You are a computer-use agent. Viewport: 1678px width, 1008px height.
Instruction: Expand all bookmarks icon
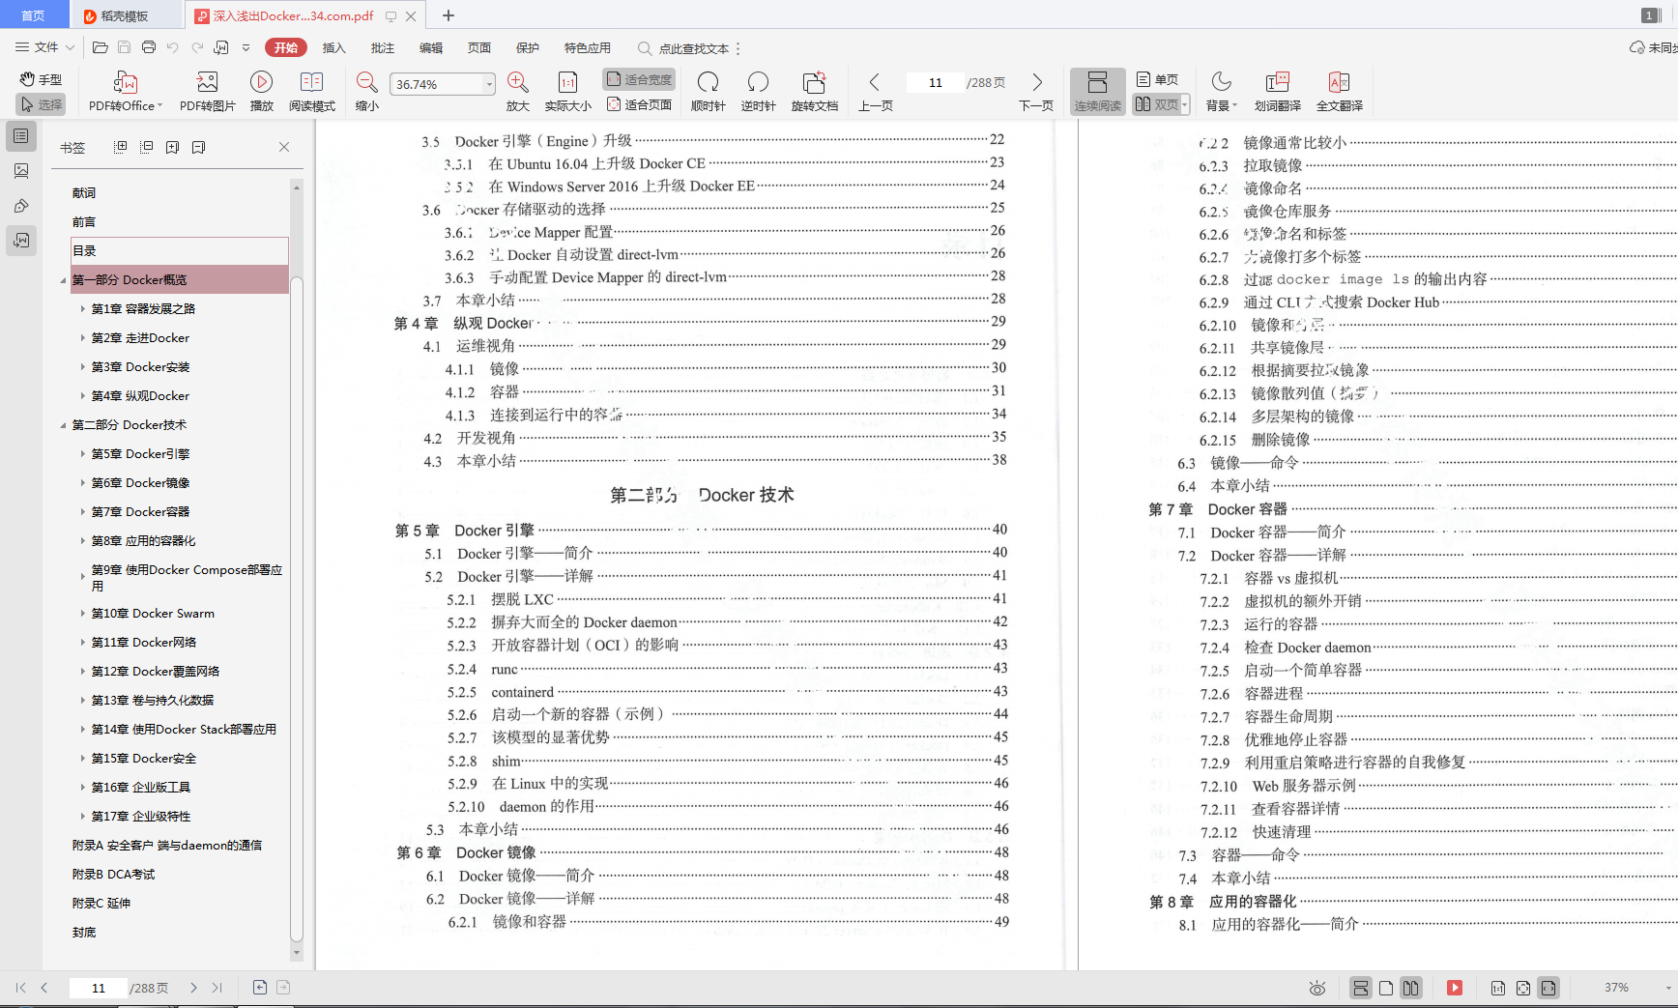tap(121, 147)
